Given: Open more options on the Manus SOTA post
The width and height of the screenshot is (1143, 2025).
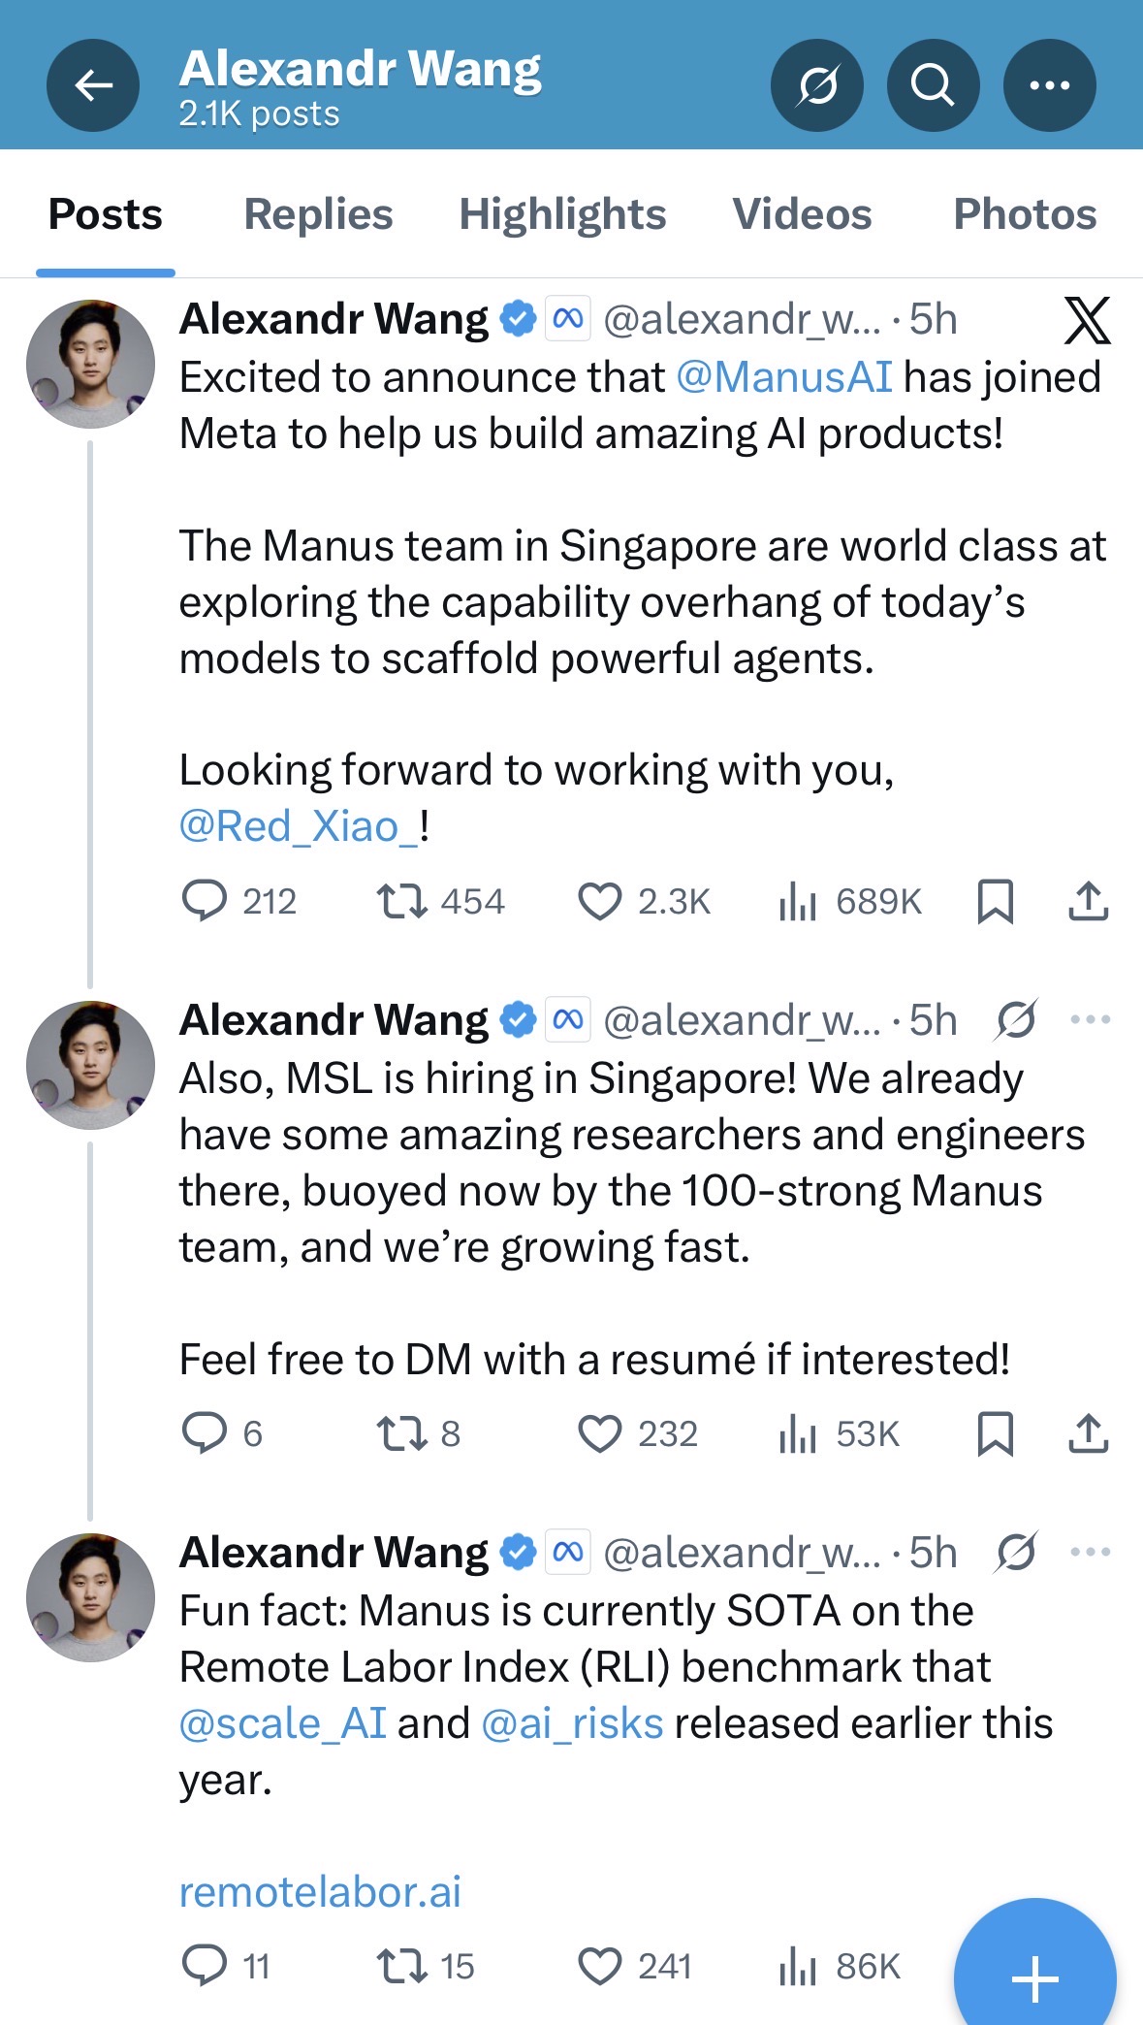Looking at the screenshot, I should point(1090,1552).
